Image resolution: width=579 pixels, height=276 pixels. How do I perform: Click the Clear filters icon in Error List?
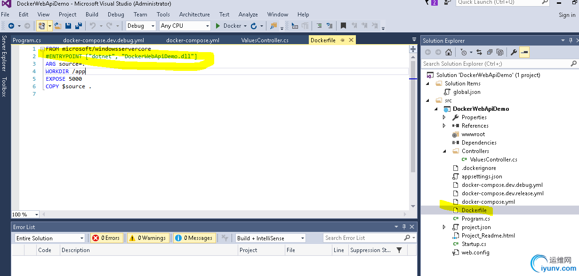225,238
